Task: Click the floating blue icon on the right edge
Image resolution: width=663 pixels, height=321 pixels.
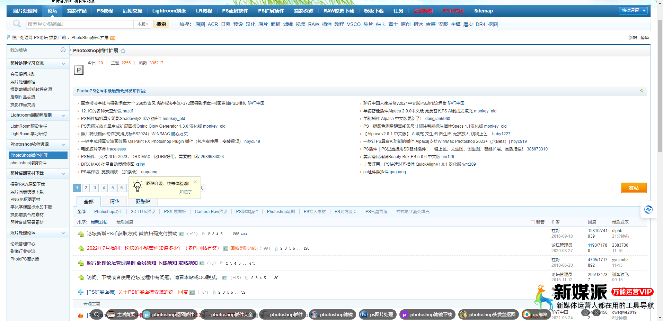Action: pyautogui.click(x=648, y=210)
